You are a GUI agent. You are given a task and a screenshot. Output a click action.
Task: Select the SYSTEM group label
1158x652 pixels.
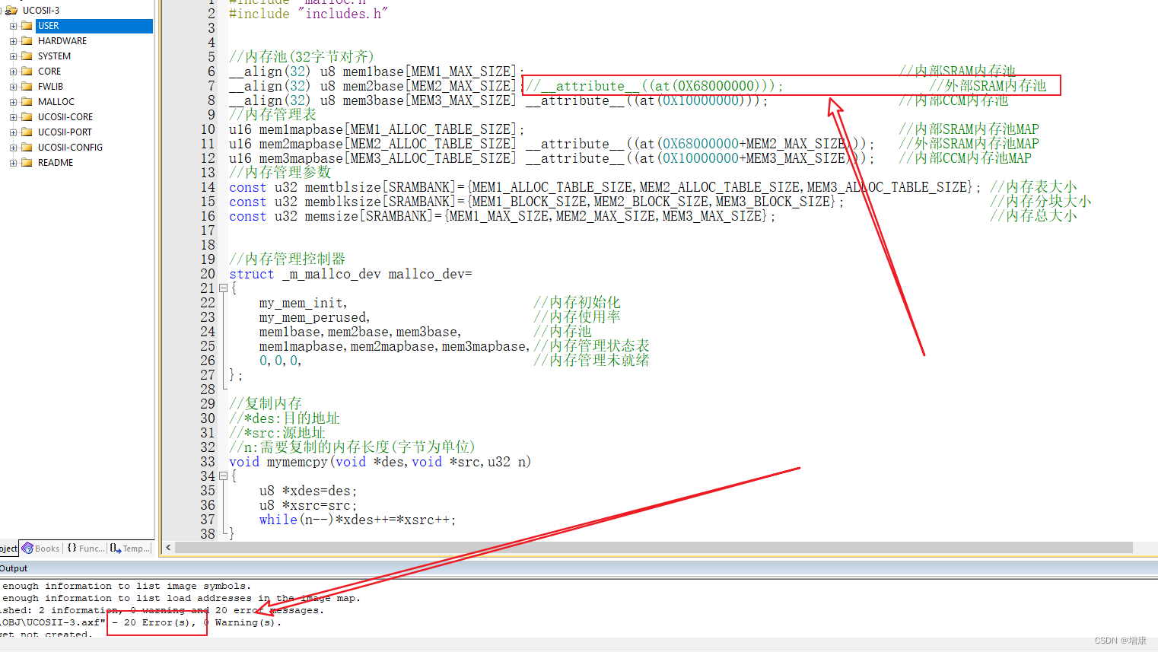(x=54, y=56)
